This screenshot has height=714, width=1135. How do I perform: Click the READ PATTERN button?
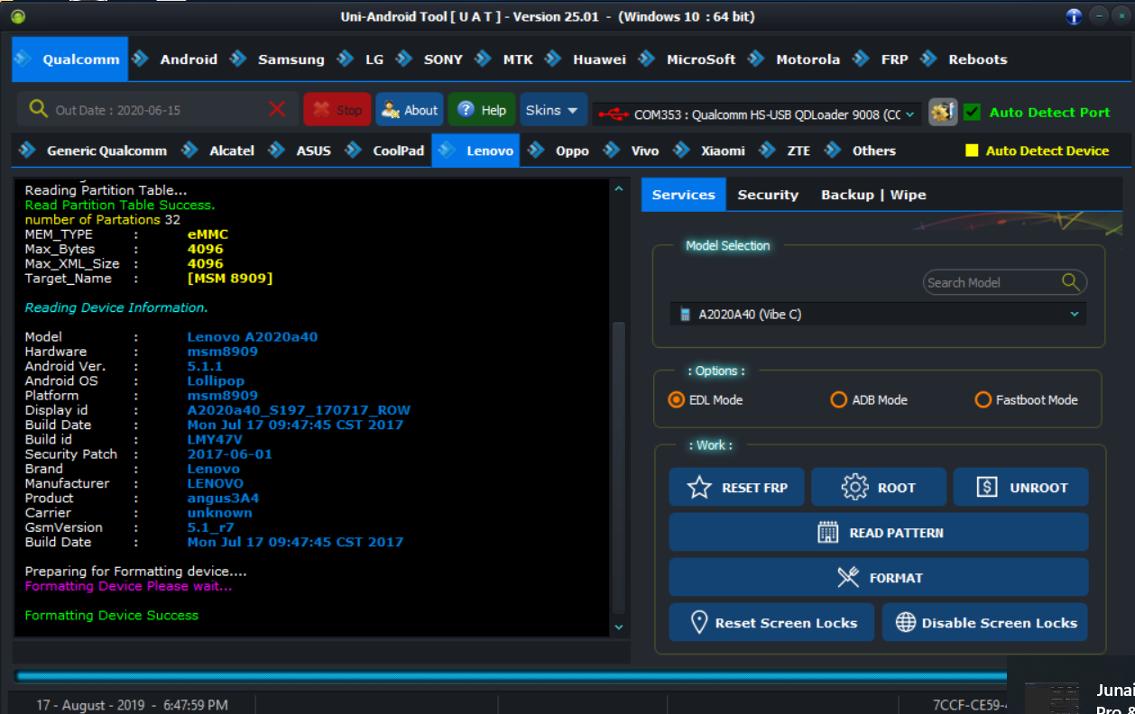[x=879, y=533]
